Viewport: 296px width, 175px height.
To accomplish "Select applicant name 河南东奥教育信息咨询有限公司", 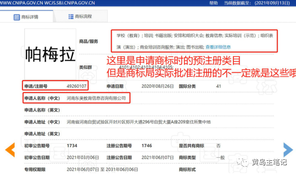I will (x=96, y=98).
